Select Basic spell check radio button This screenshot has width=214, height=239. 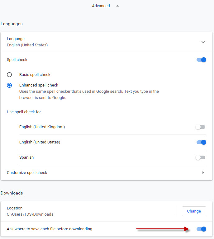(x=9, y=75)
